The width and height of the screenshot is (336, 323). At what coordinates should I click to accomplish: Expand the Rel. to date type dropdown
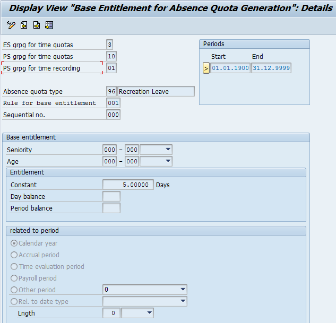click(x=183, y=302)
